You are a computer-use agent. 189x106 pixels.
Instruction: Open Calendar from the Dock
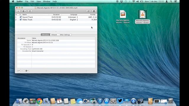tap(59, 101)
